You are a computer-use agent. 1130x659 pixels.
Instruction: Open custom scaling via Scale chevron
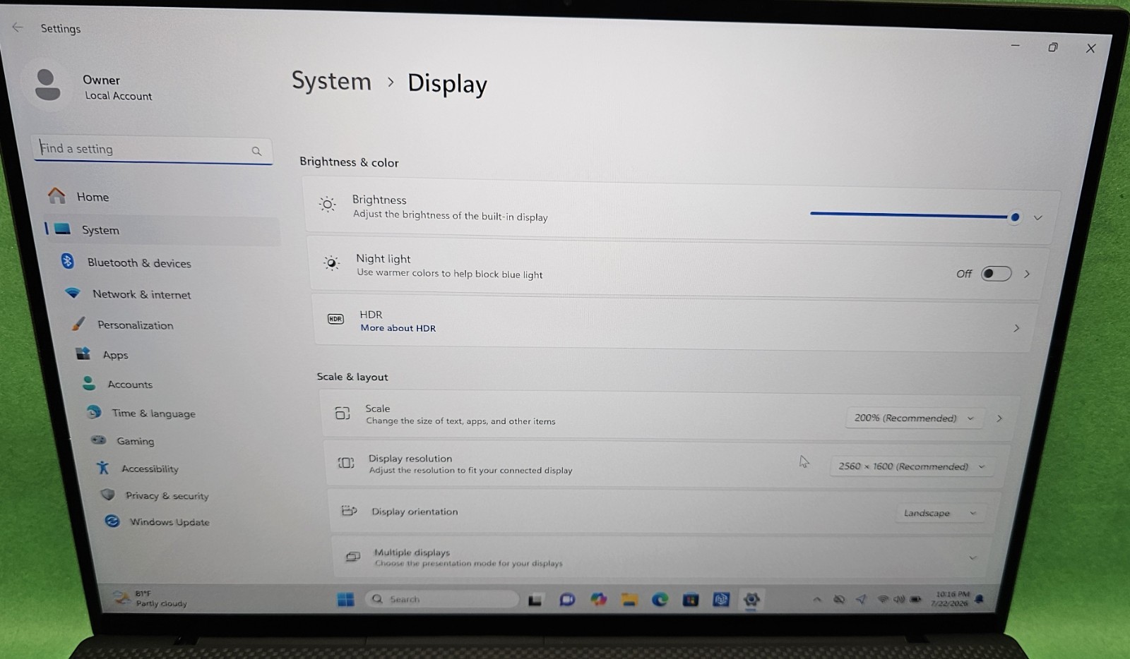[999, 418]
